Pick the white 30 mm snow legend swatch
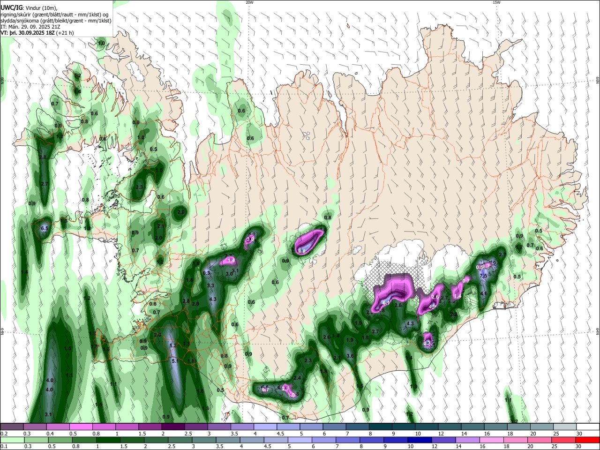 tap(588, 427)
